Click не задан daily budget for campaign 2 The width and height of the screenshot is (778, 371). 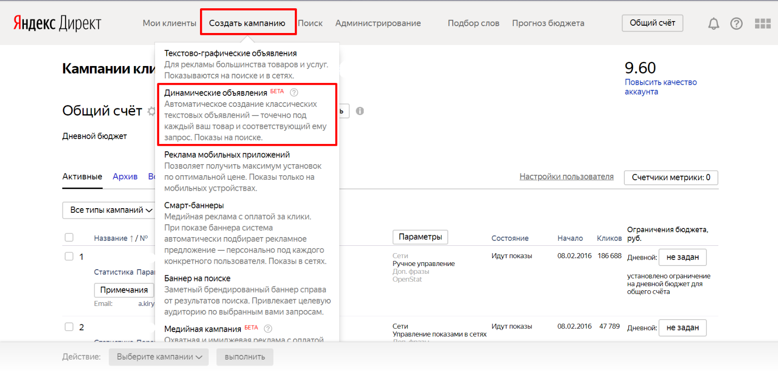coord(683,328)
